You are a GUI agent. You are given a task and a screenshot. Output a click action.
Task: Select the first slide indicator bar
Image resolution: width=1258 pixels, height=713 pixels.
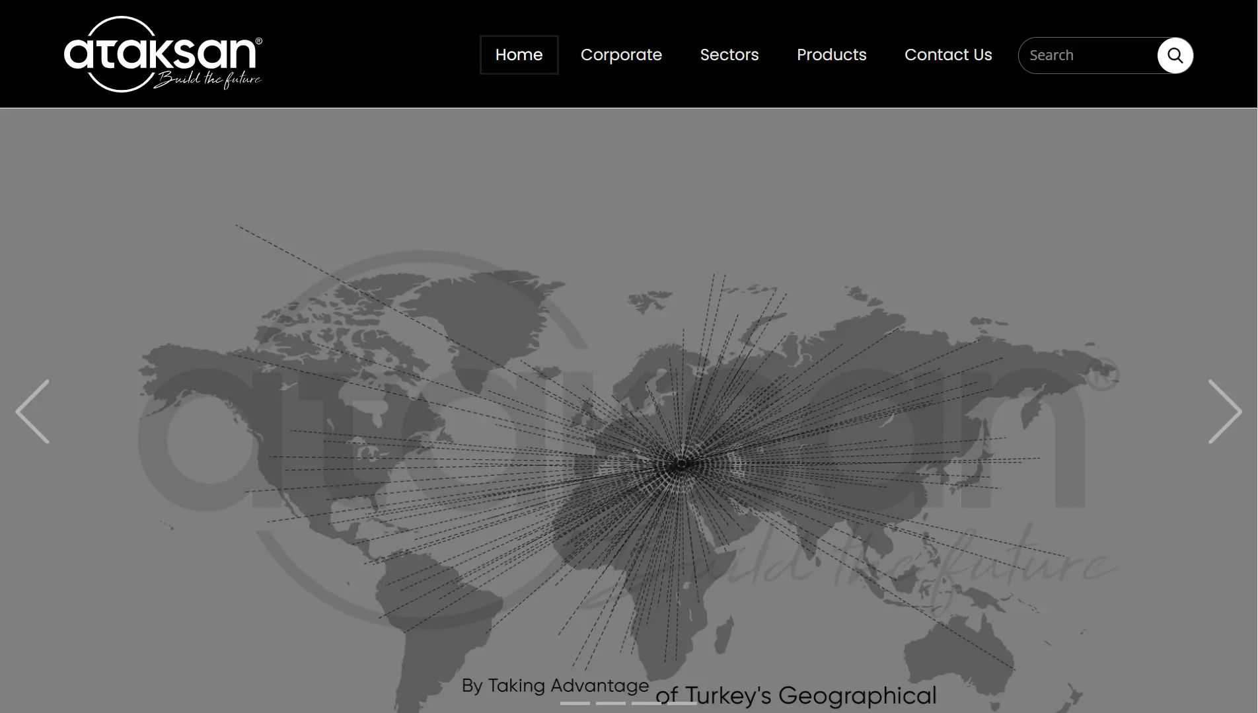pyautogui.click(x=575, y=703)
